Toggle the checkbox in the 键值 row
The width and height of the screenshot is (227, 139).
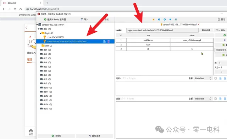coord(216,99)
